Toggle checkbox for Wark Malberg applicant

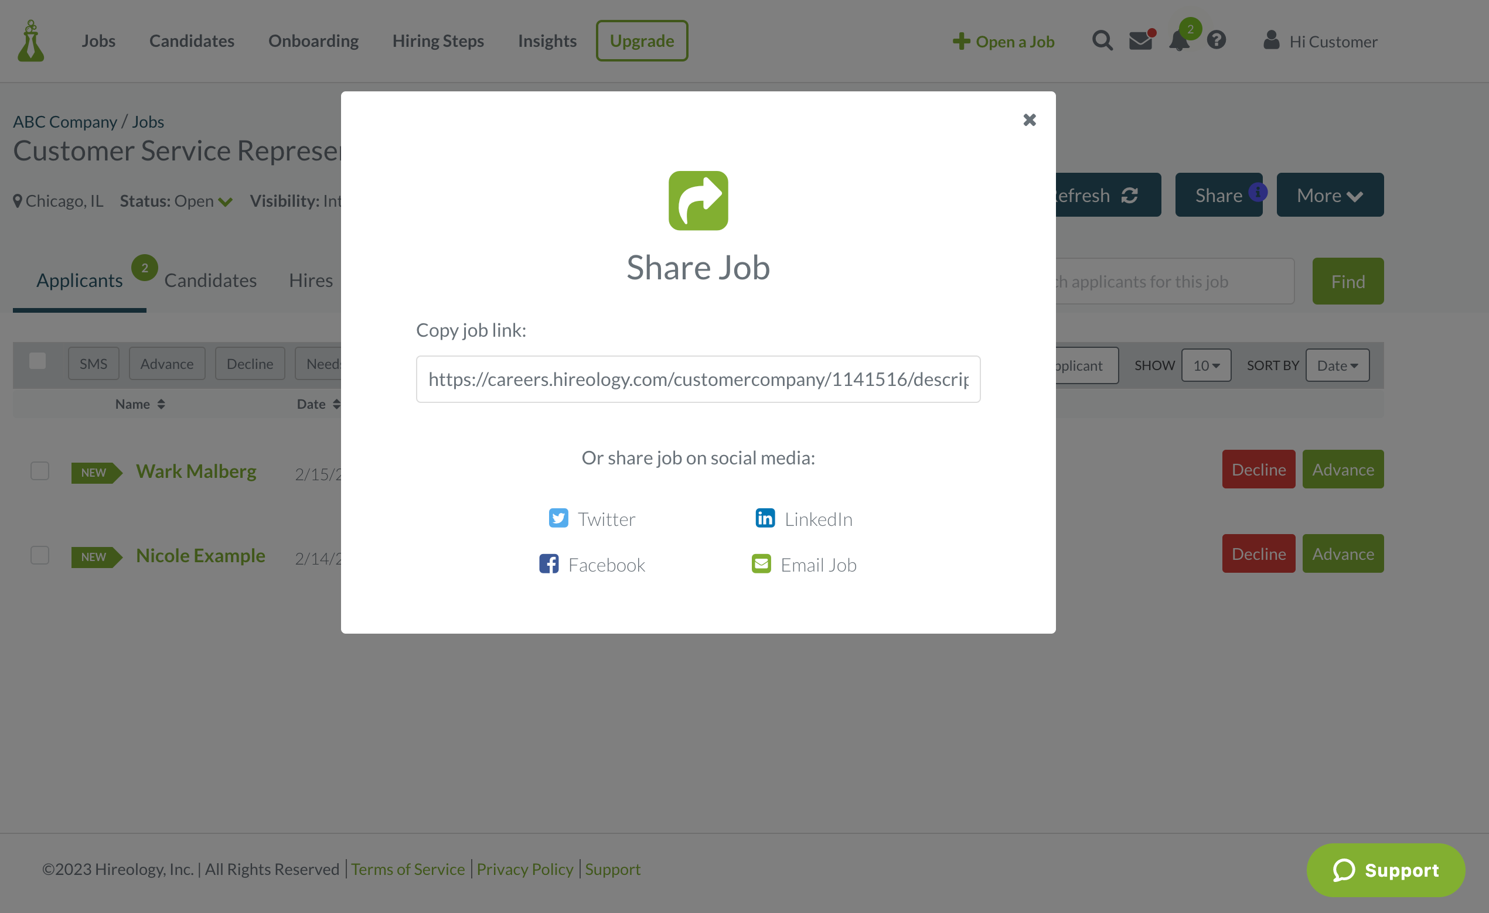(39, 469)
